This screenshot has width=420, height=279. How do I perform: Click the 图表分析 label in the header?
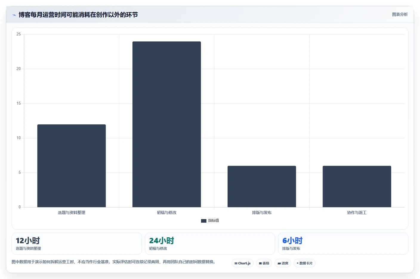click(400, 14)
